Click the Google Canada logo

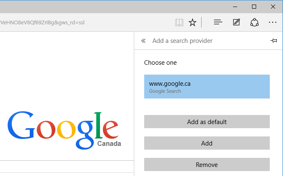[64, 130]
